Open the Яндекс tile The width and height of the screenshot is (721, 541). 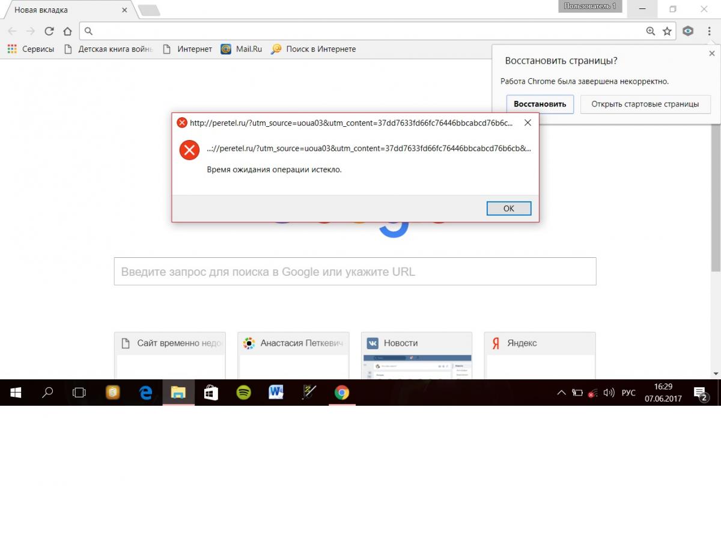click(540, 355)
